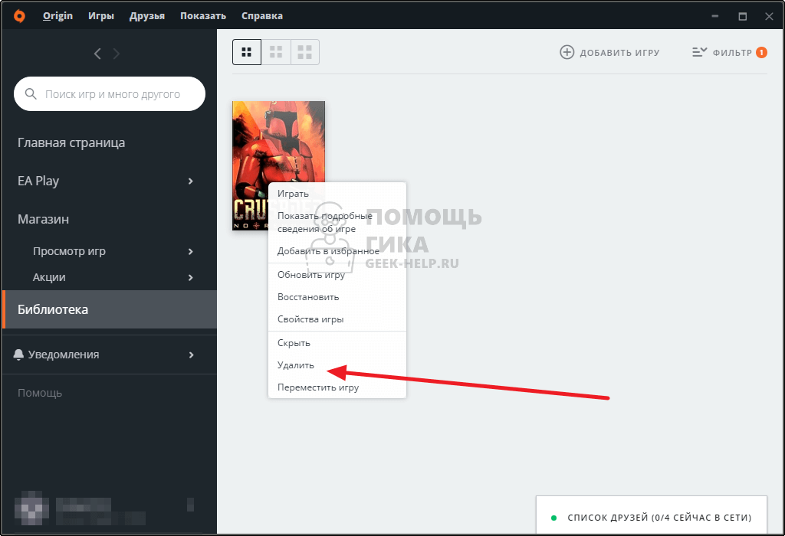Go to Главная страница

pos(71,143)
